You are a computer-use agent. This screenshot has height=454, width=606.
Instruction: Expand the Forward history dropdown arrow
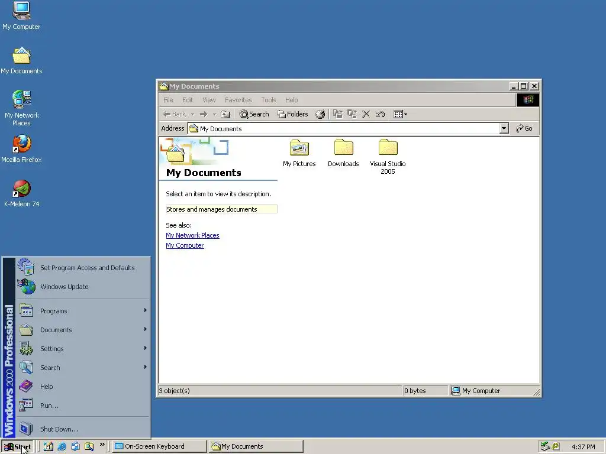tap(214, 114)
